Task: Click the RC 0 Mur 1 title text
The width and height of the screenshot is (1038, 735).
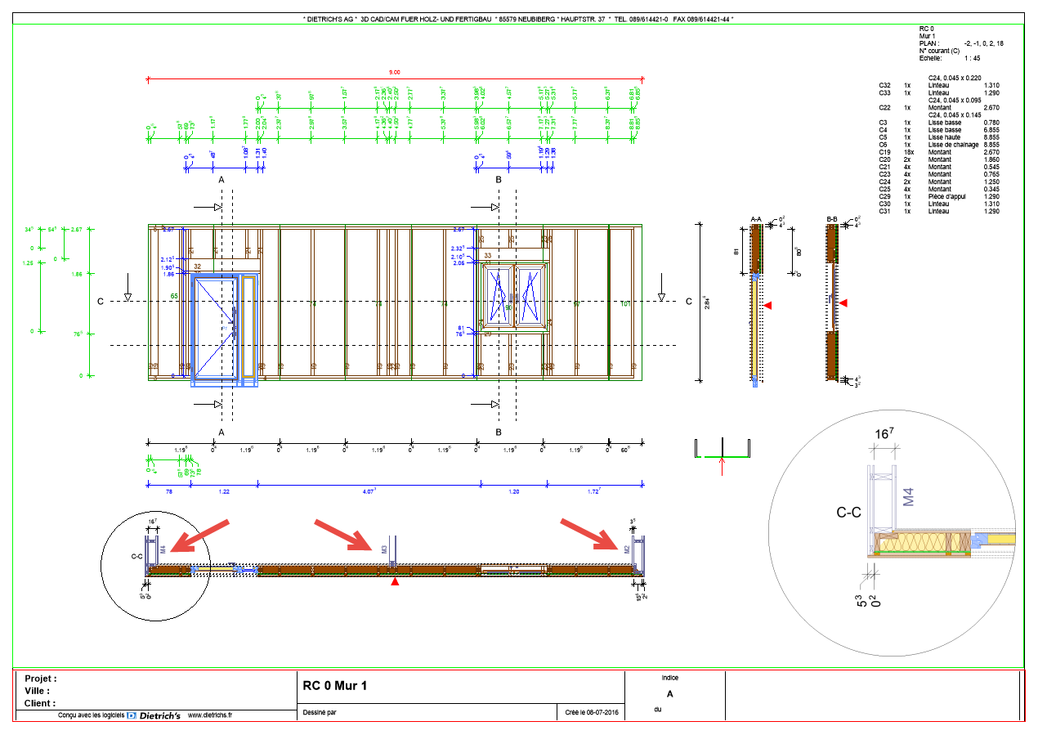Action: tap(335, 686)
